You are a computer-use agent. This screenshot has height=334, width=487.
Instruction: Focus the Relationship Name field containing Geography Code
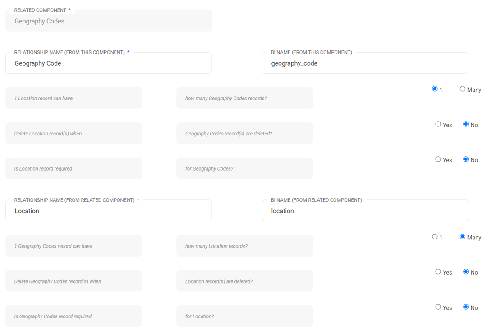point(108,63)
